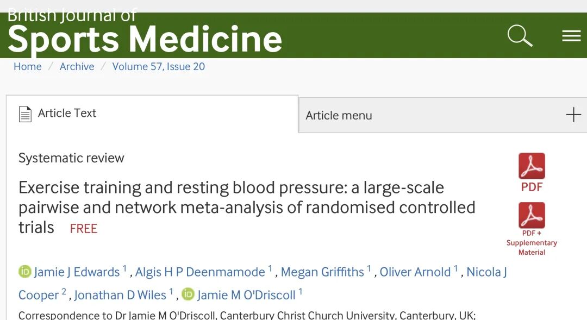Click the Article Text document icon
Image resolution: width=587 pixels, height=320 pixels.
pyautogui.click(x=25, y=114)
